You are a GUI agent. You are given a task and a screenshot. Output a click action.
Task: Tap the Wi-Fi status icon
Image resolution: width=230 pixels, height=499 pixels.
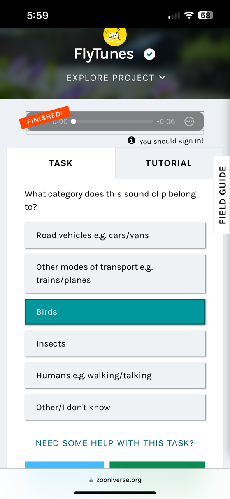pos(189,16)
